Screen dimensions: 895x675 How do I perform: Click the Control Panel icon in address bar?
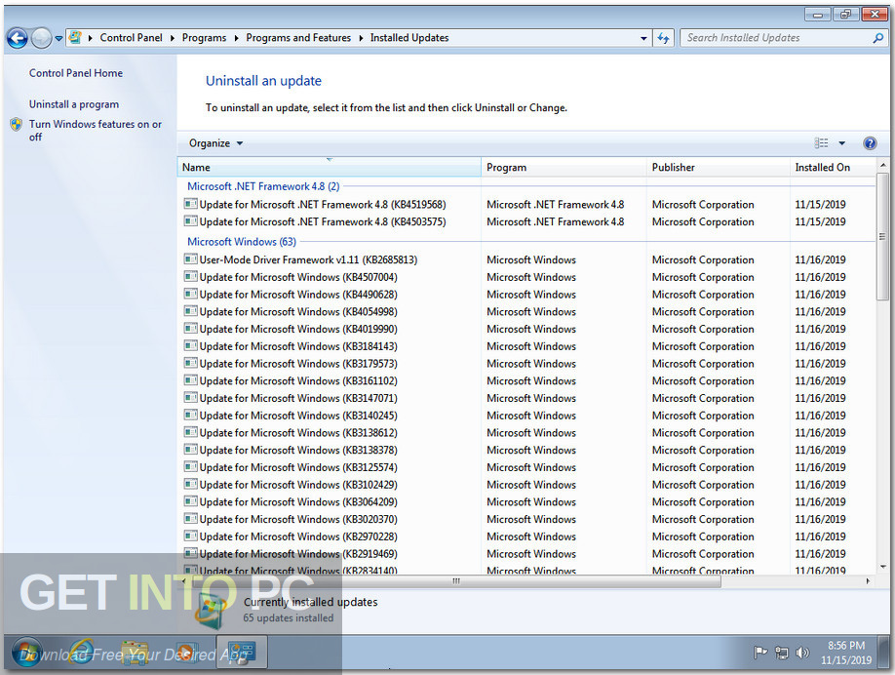coord(75,38)
